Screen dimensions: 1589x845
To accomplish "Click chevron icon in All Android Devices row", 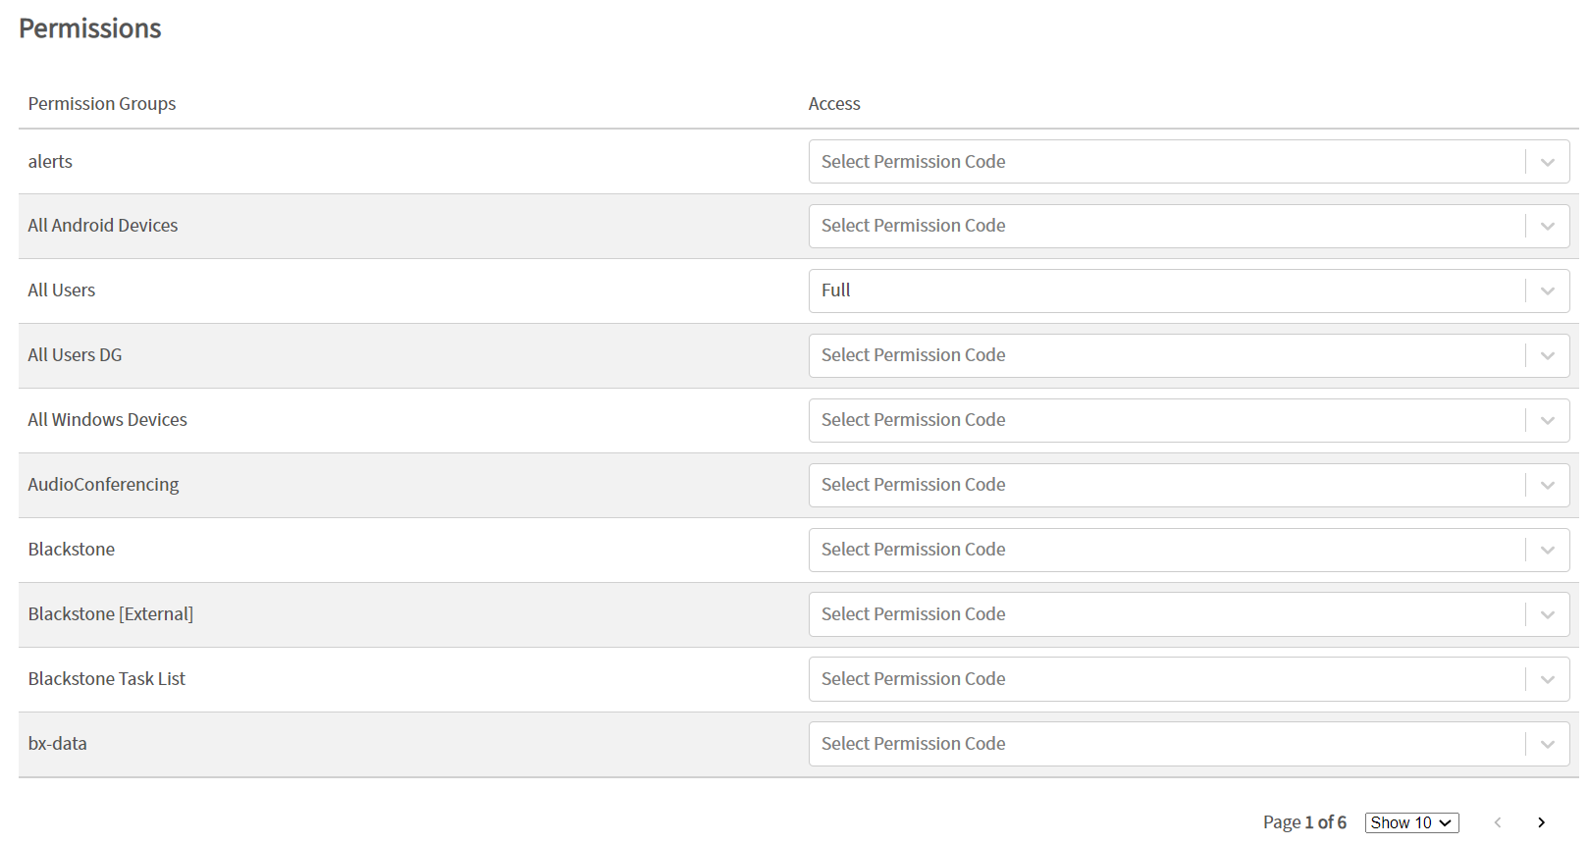I will (1548, 227).
